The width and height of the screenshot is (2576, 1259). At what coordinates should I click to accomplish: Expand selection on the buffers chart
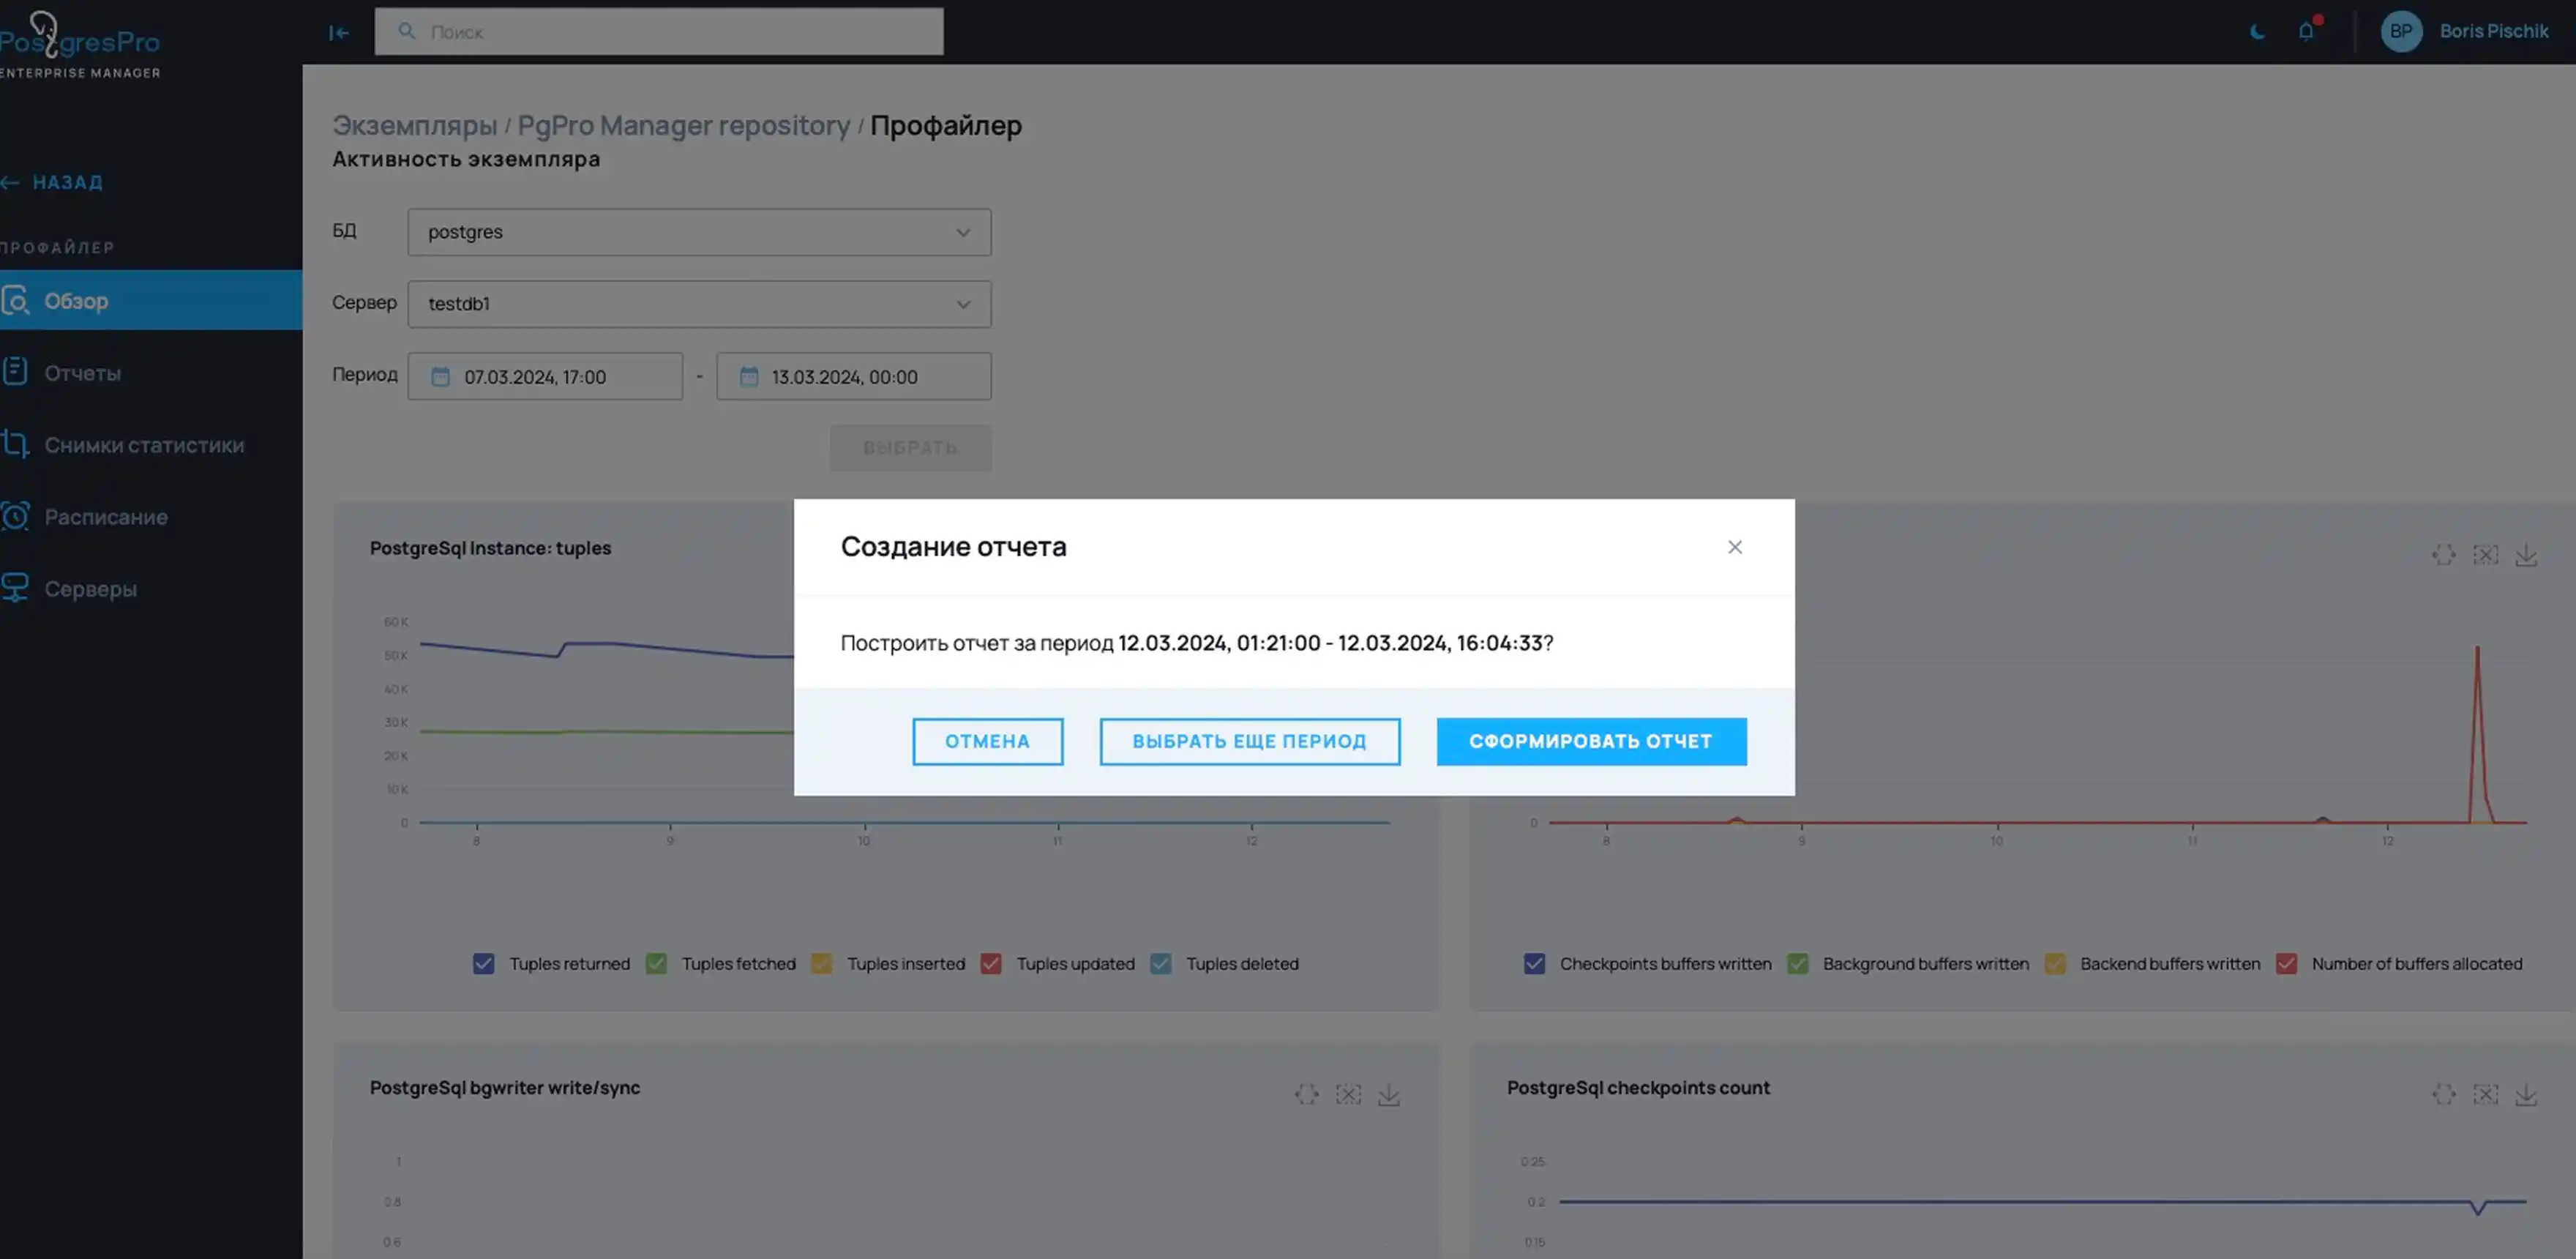pos(2444,555)
